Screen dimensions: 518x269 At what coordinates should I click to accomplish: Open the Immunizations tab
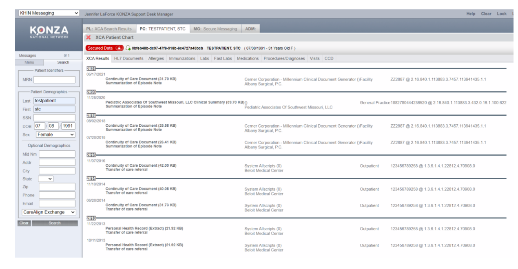[182, 58]
